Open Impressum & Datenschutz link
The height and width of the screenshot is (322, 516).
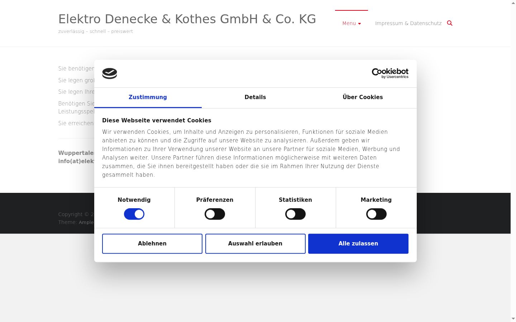[408, 23]
